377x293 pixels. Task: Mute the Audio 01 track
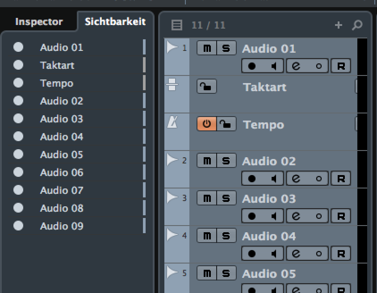(207, 48)
